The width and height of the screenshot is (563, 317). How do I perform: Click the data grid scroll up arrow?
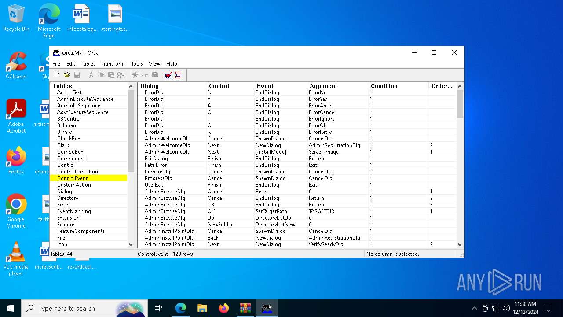[460, 86]
